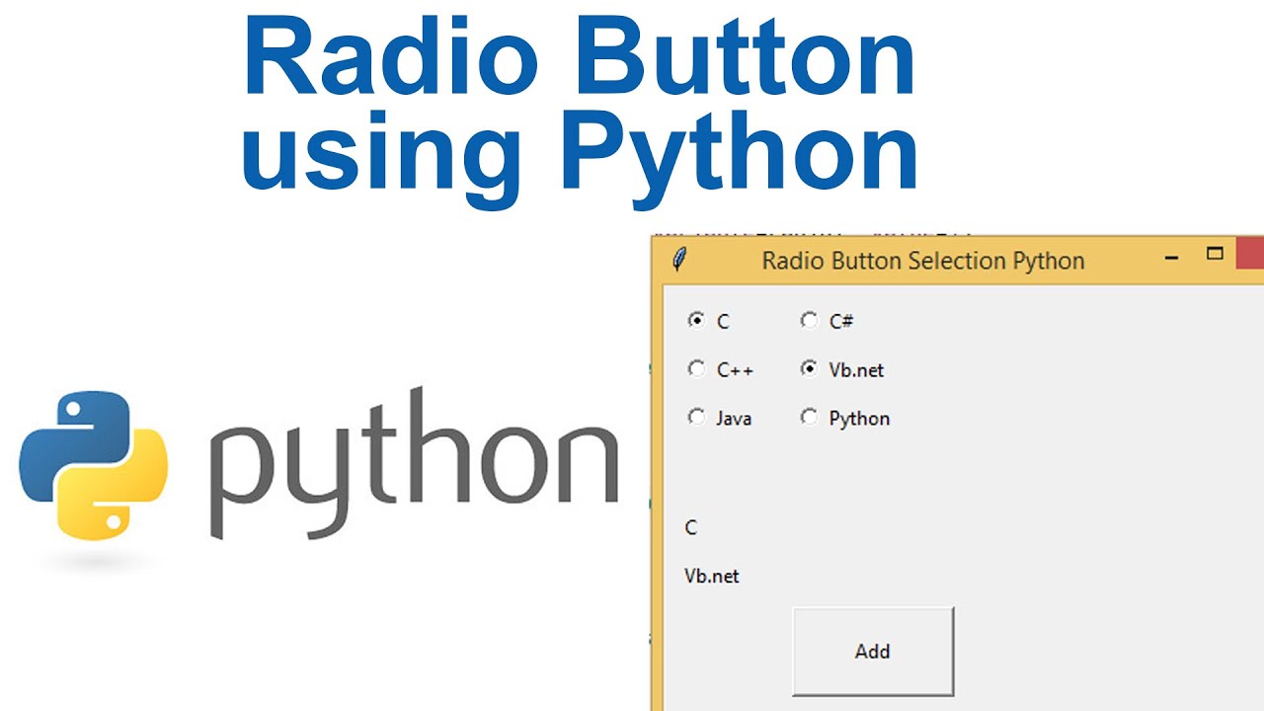The height and width of the screenshot is (711, 1264).
Task: Click the feather icon in title bar
Action: coord(678,260)
